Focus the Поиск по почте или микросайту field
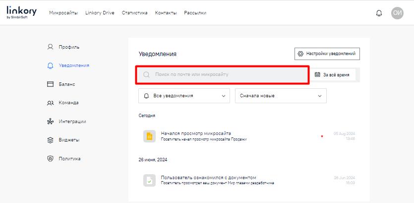This screenshot has width=414, height=203. click(222, 75)
